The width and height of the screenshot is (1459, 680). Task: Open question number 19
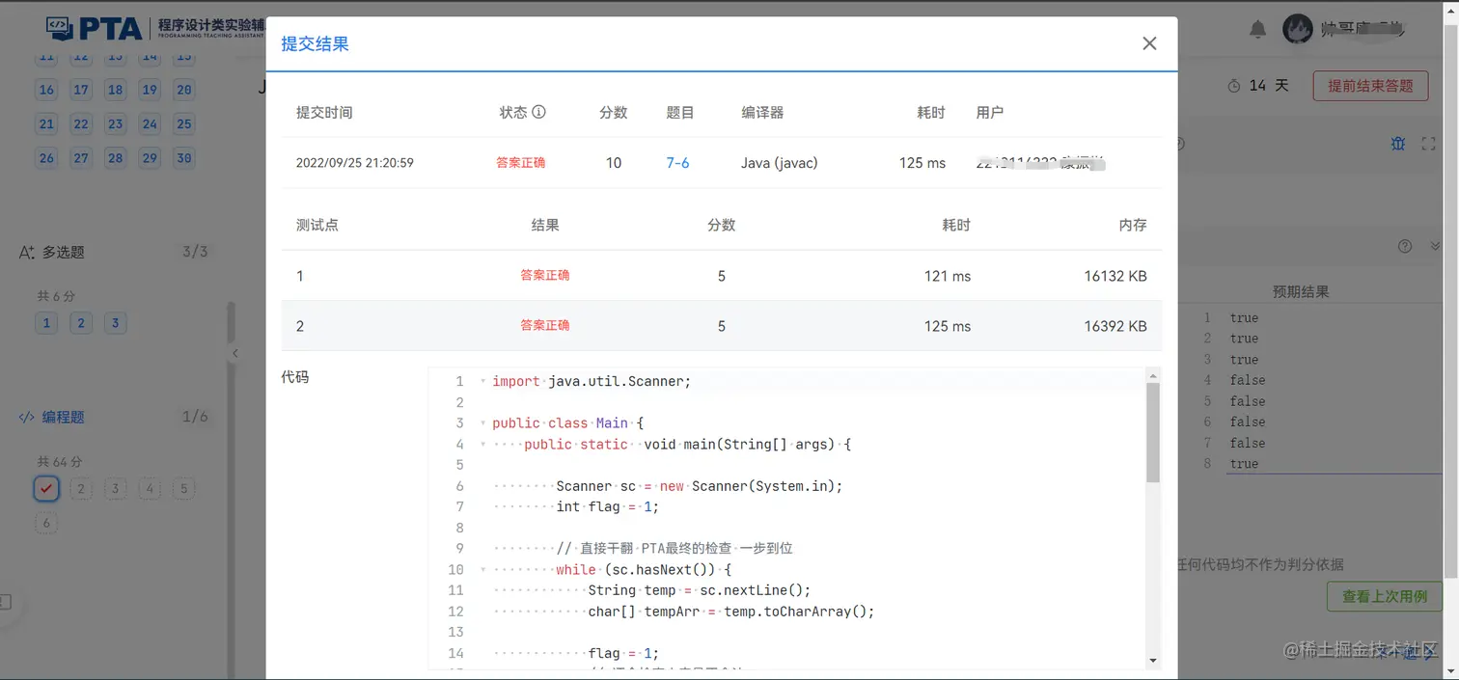(150, 90)
